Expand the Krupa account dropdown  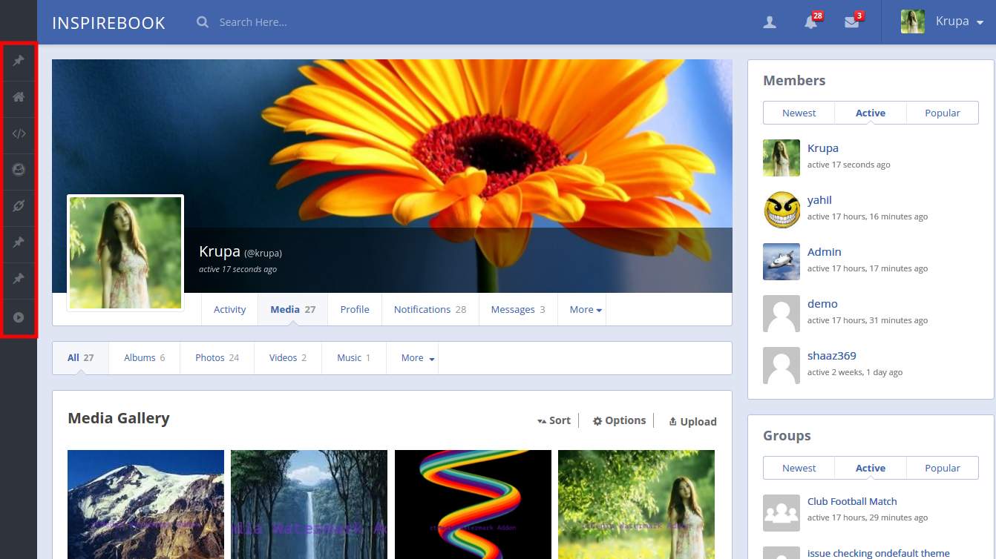coord(943,21)
